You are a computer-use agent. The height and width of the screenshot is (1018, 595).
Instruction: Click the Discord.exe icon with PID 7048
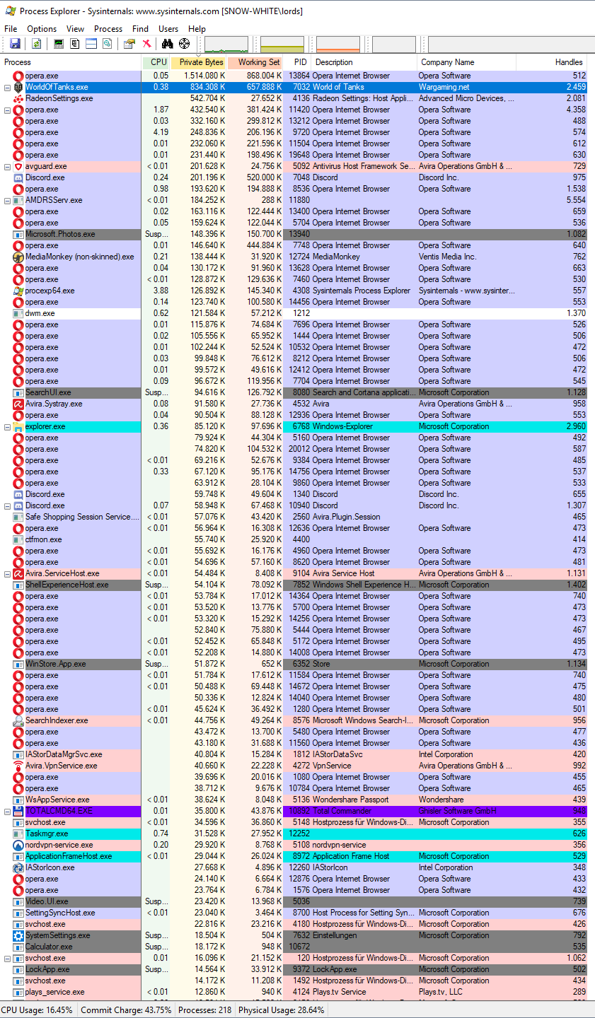[x=18, y=177]
